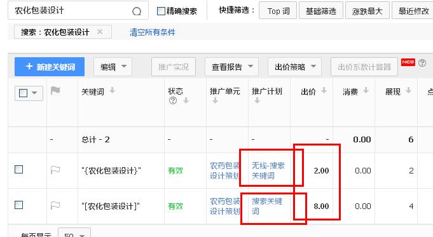
Task: Sort by 关键词 column arrow
Action: [112, 90]
